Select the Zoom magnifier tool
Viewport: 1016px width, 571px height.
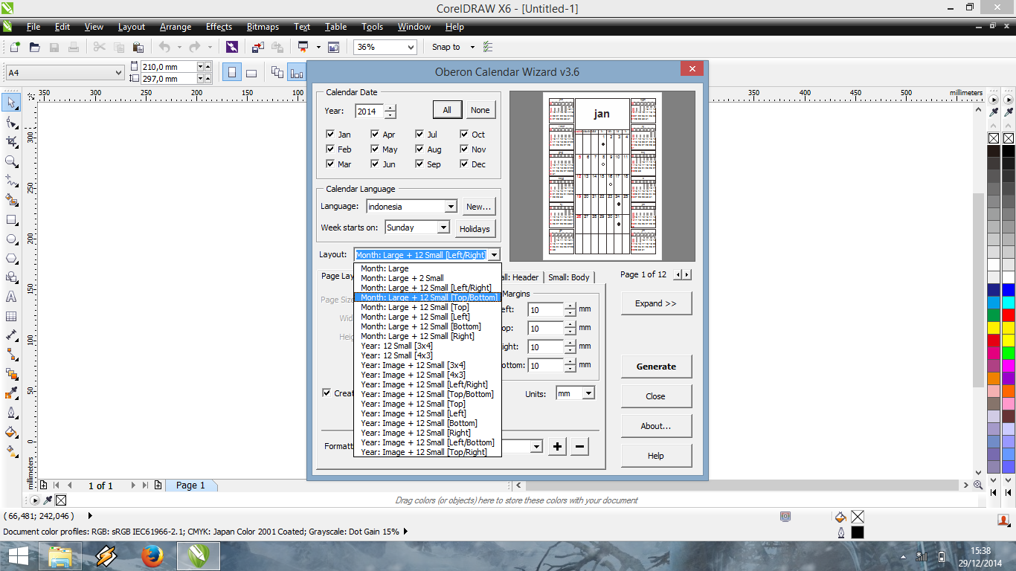11,161
